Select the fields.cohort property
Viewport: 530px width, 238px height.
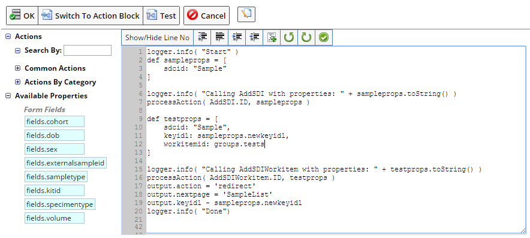pyautogui.click(x=55, y=122)
